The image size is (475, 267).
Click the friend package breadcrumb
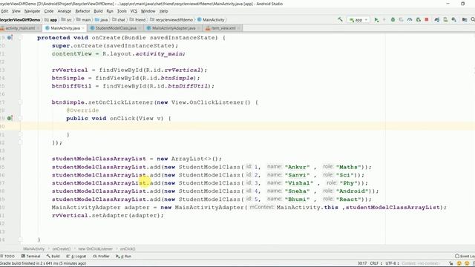(137, 20)
